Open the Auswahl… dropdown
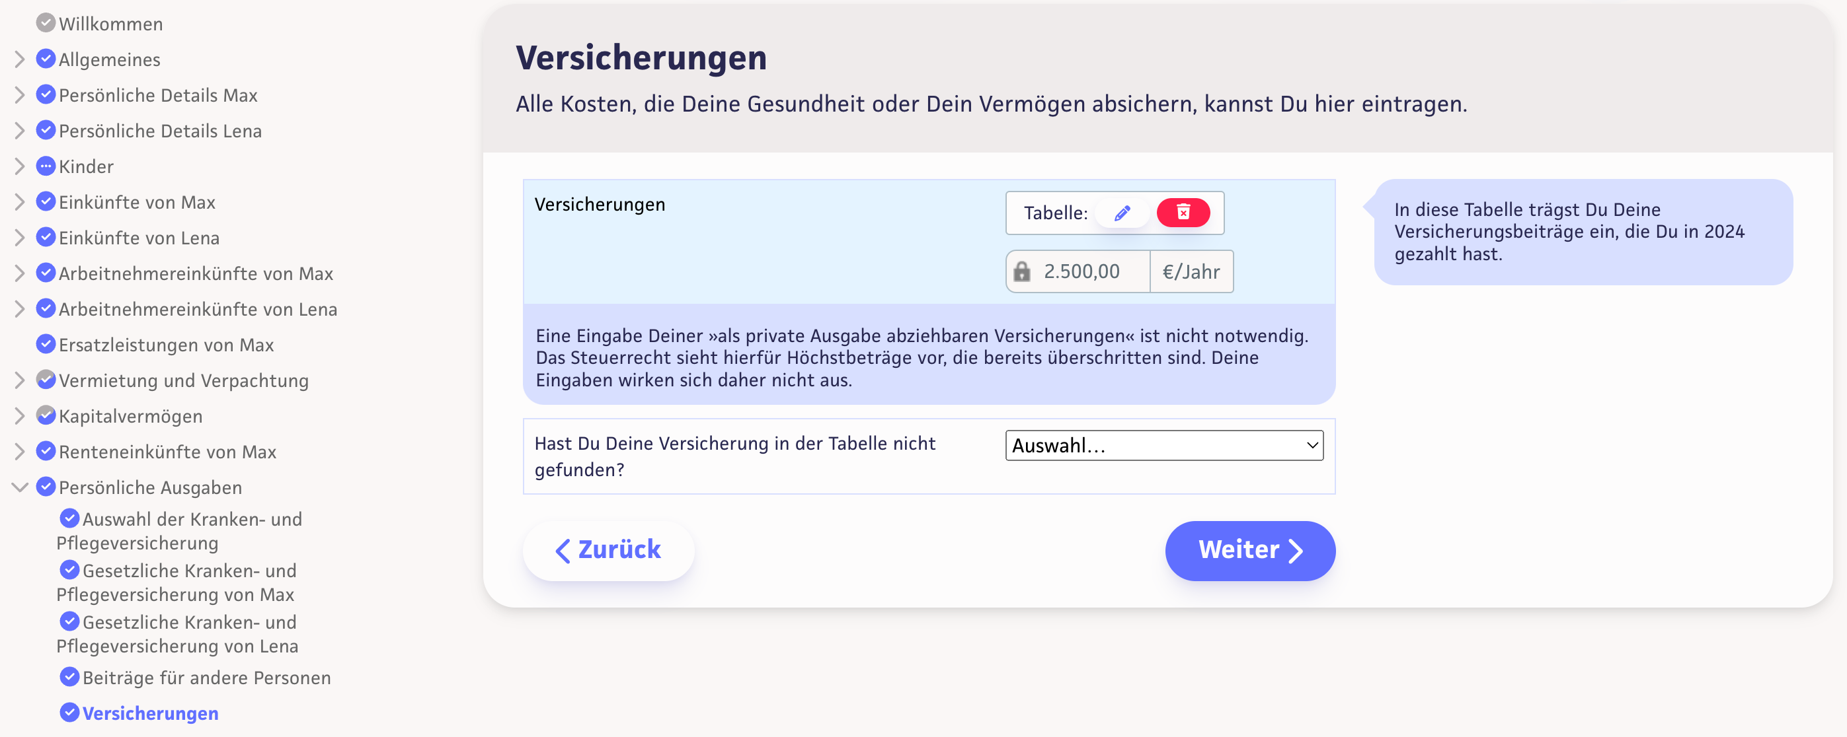 coord(1163,446)
